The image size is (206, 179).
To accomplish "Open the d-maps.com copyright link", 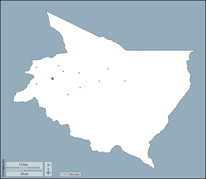I will (3, 168).
